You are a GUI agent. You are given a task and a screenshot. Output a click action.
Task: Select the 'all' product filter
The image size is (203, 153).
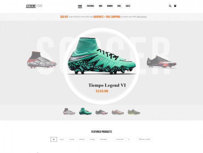tap(54, 139)
